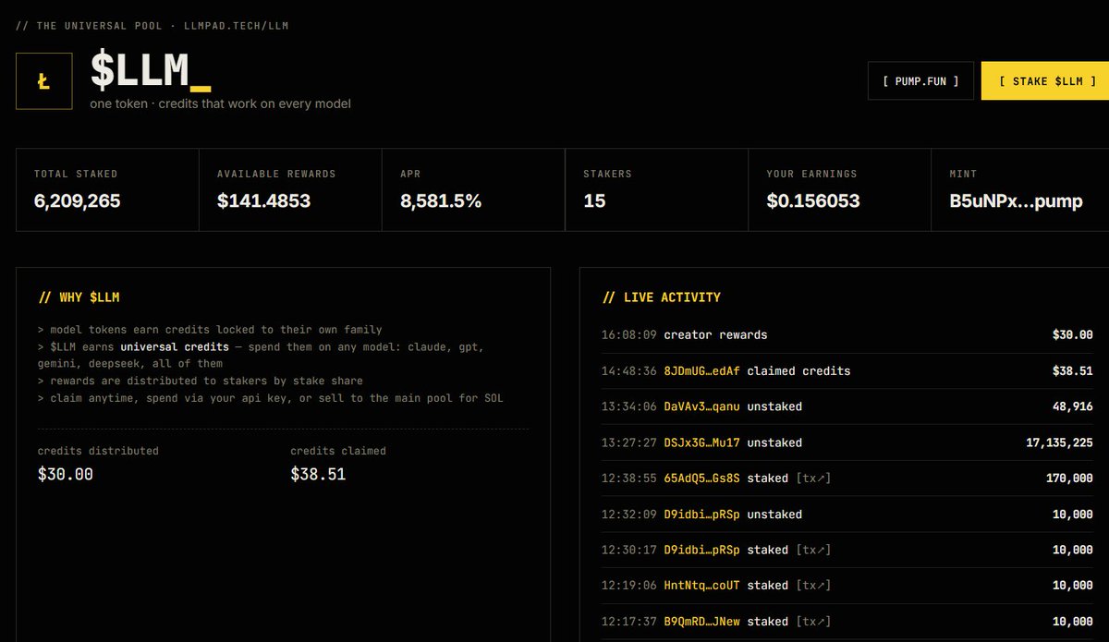1109x642 pixels.
Task: Click the Ł token logo icon
Action: [x=44, y=81]
